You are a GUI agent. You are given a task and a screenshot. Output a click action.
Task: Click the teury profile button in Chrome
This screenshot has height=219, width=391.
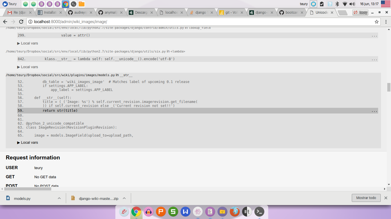pos(360,12)
